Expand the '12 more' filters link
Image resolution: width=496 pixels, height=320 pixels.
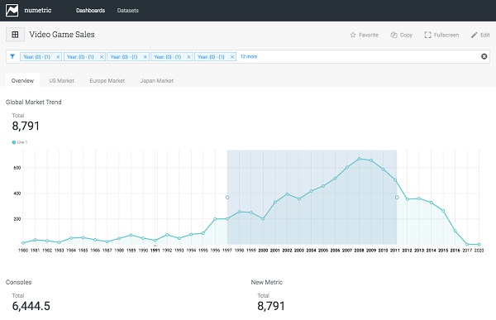[x=249, y=57]
